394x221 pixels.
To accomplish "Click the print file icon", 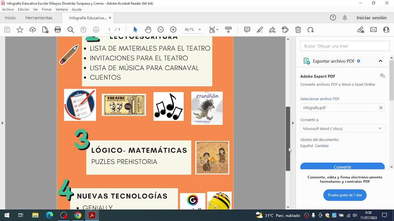I will click(x=58, y=30).
